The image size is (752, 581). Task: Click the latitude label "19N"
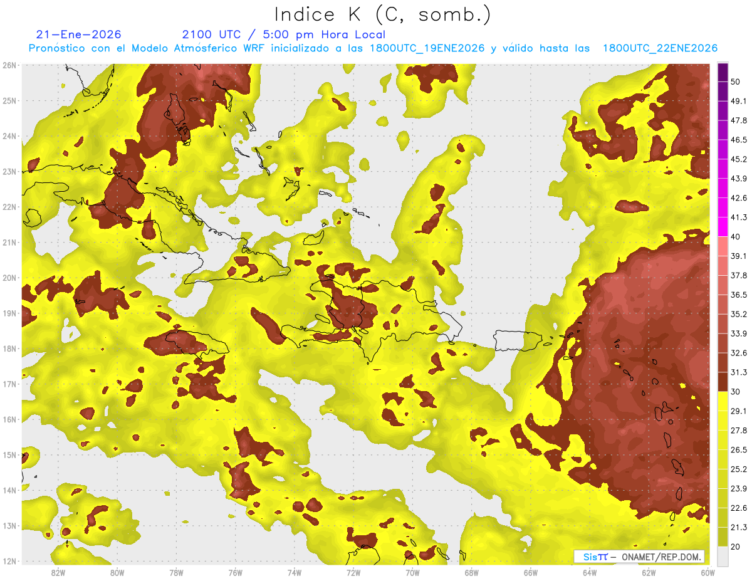coord(9,313)
